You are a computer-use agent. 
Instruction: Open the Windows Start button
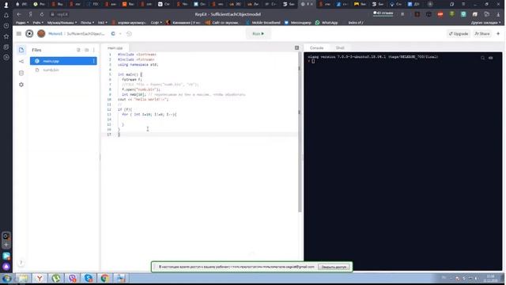pyautogui.click(x=7, y=278)
